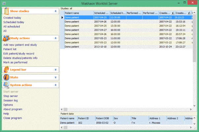199x132 pixels.
Task: Show All studies link
Action: coord(5,31)
